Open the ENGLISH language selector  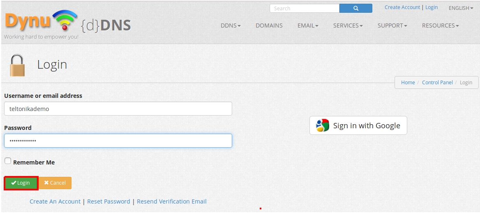[x=461, y=8]
